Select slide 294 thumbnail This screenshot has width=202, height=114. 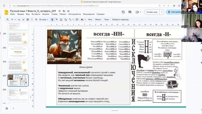tap(18, 80)
